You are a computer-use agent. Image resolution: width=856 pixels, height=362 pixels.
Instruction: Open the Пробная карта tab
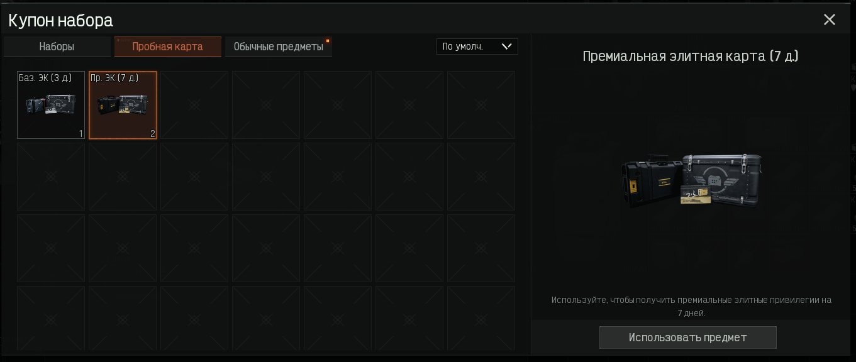168,47
